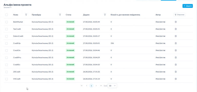Click the CreditUp name cell
Screen dimensions: 197x92
(17, 43)
